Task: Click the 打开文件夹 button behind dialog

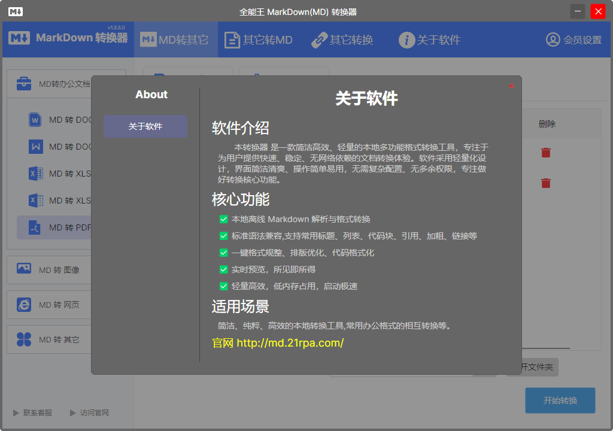Action: pos(539,367)
